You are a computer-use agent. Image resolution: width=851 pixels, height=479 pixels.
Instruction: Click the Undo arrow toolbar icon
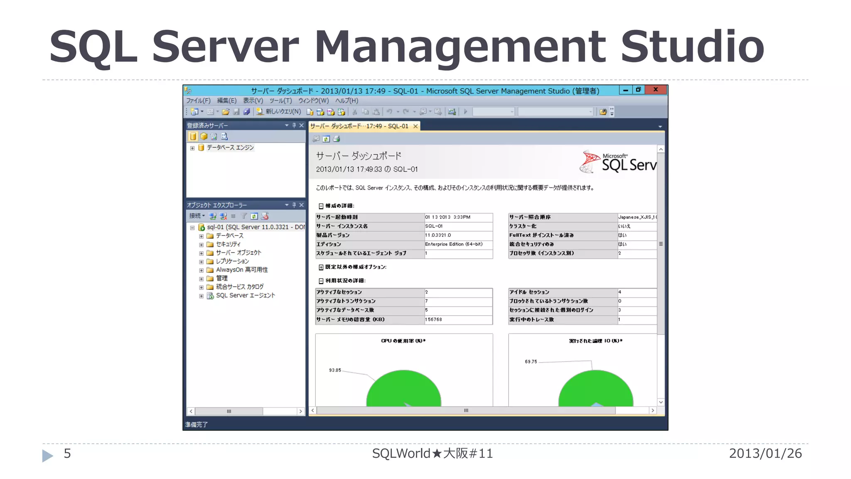click(389, 112)
